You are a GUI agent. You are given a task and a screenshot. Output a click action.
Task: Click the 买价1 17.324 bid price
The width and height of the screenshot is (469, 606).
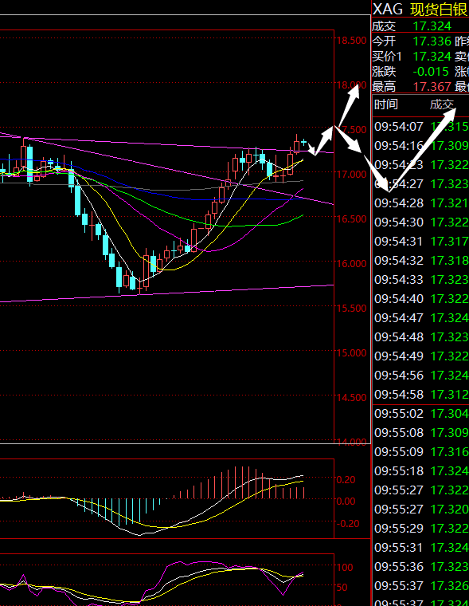432,57
